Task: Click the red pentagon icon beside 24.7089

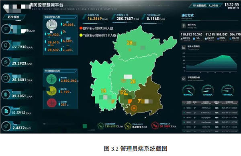Action: pyautogui.click(x=155, y=126)
